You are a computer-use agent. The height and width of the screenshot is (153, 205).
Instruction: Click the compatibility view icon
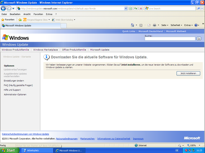131,9
